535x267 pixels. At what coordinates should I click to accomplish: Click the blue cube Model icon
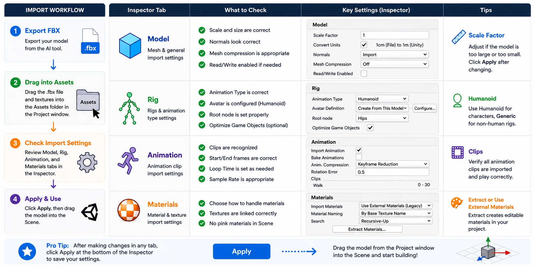pyautogui.click(x=130, y=45)
